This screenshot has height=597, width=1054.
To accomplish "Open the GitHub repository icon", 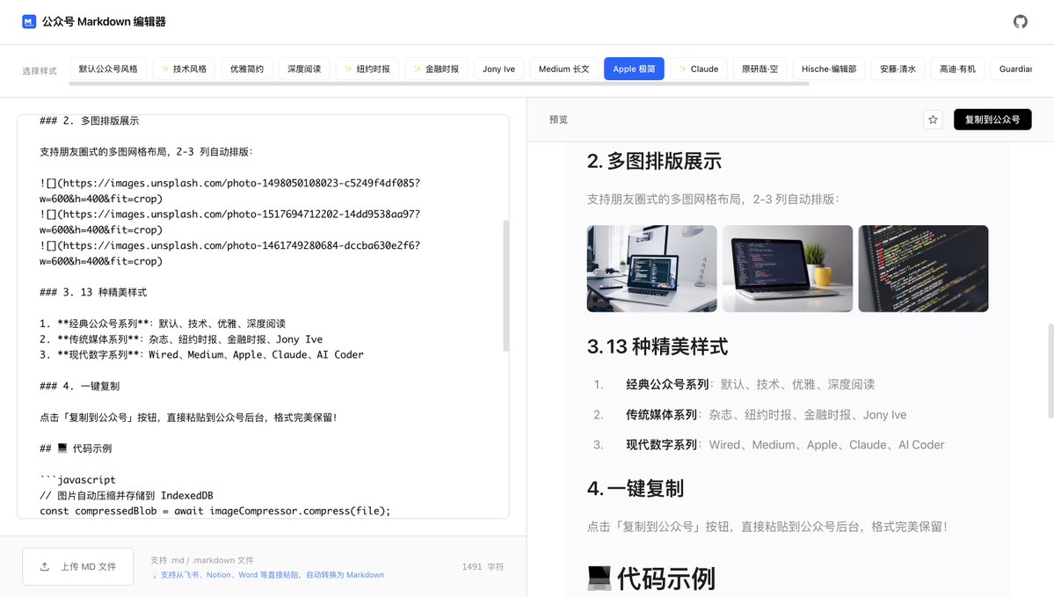I will 1020,21.
